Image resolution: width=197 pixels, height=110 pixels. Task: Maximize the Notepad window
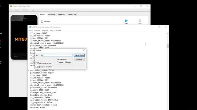(x=159, y=27)
